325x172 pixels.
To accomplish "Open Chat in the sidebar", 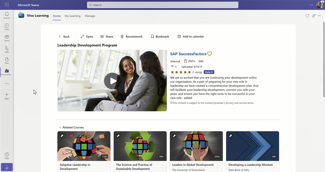I will pyautogui.click(x=7, y=27).
